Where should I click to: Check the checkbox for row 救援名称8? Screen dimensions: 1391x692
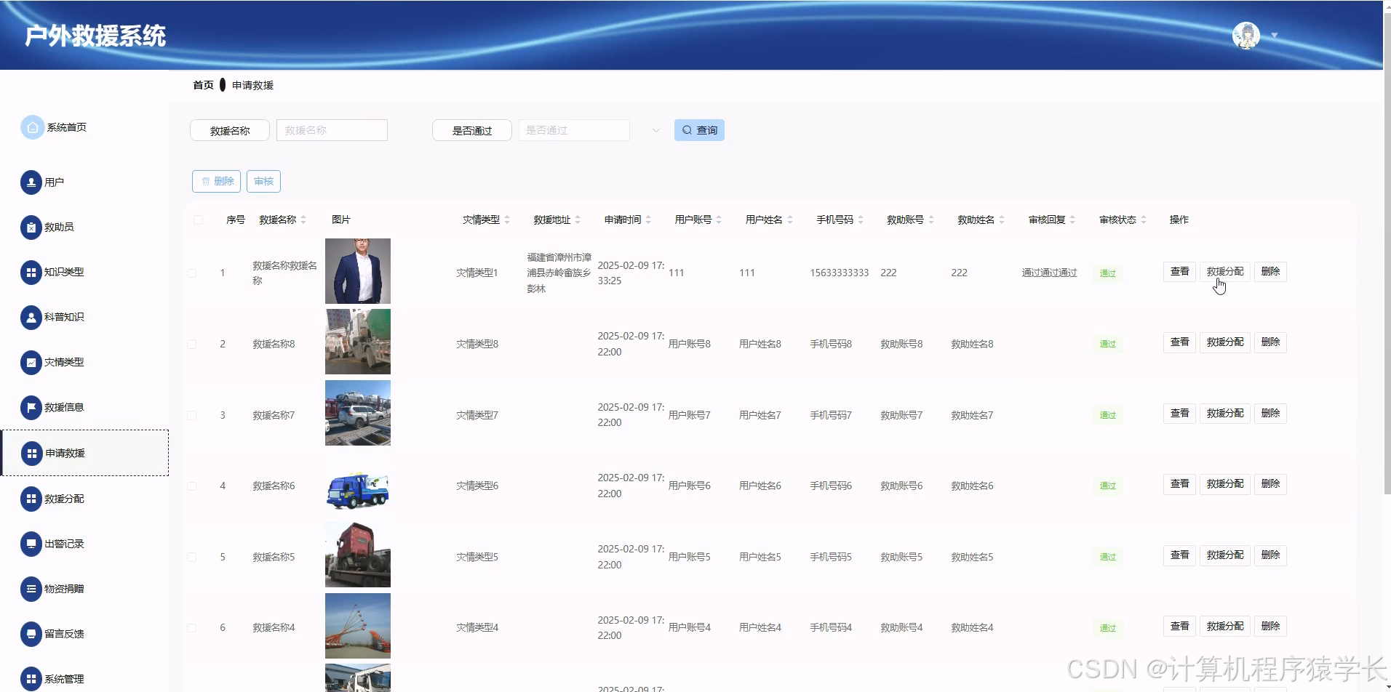(x=192, y=345)
